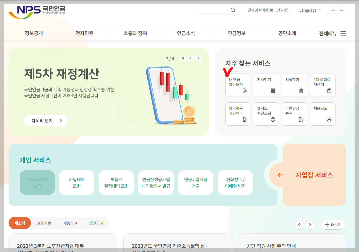Click the 4대 보험료 calculator icon
This screenshot has height=252, width=359.
tap(329, 91)
